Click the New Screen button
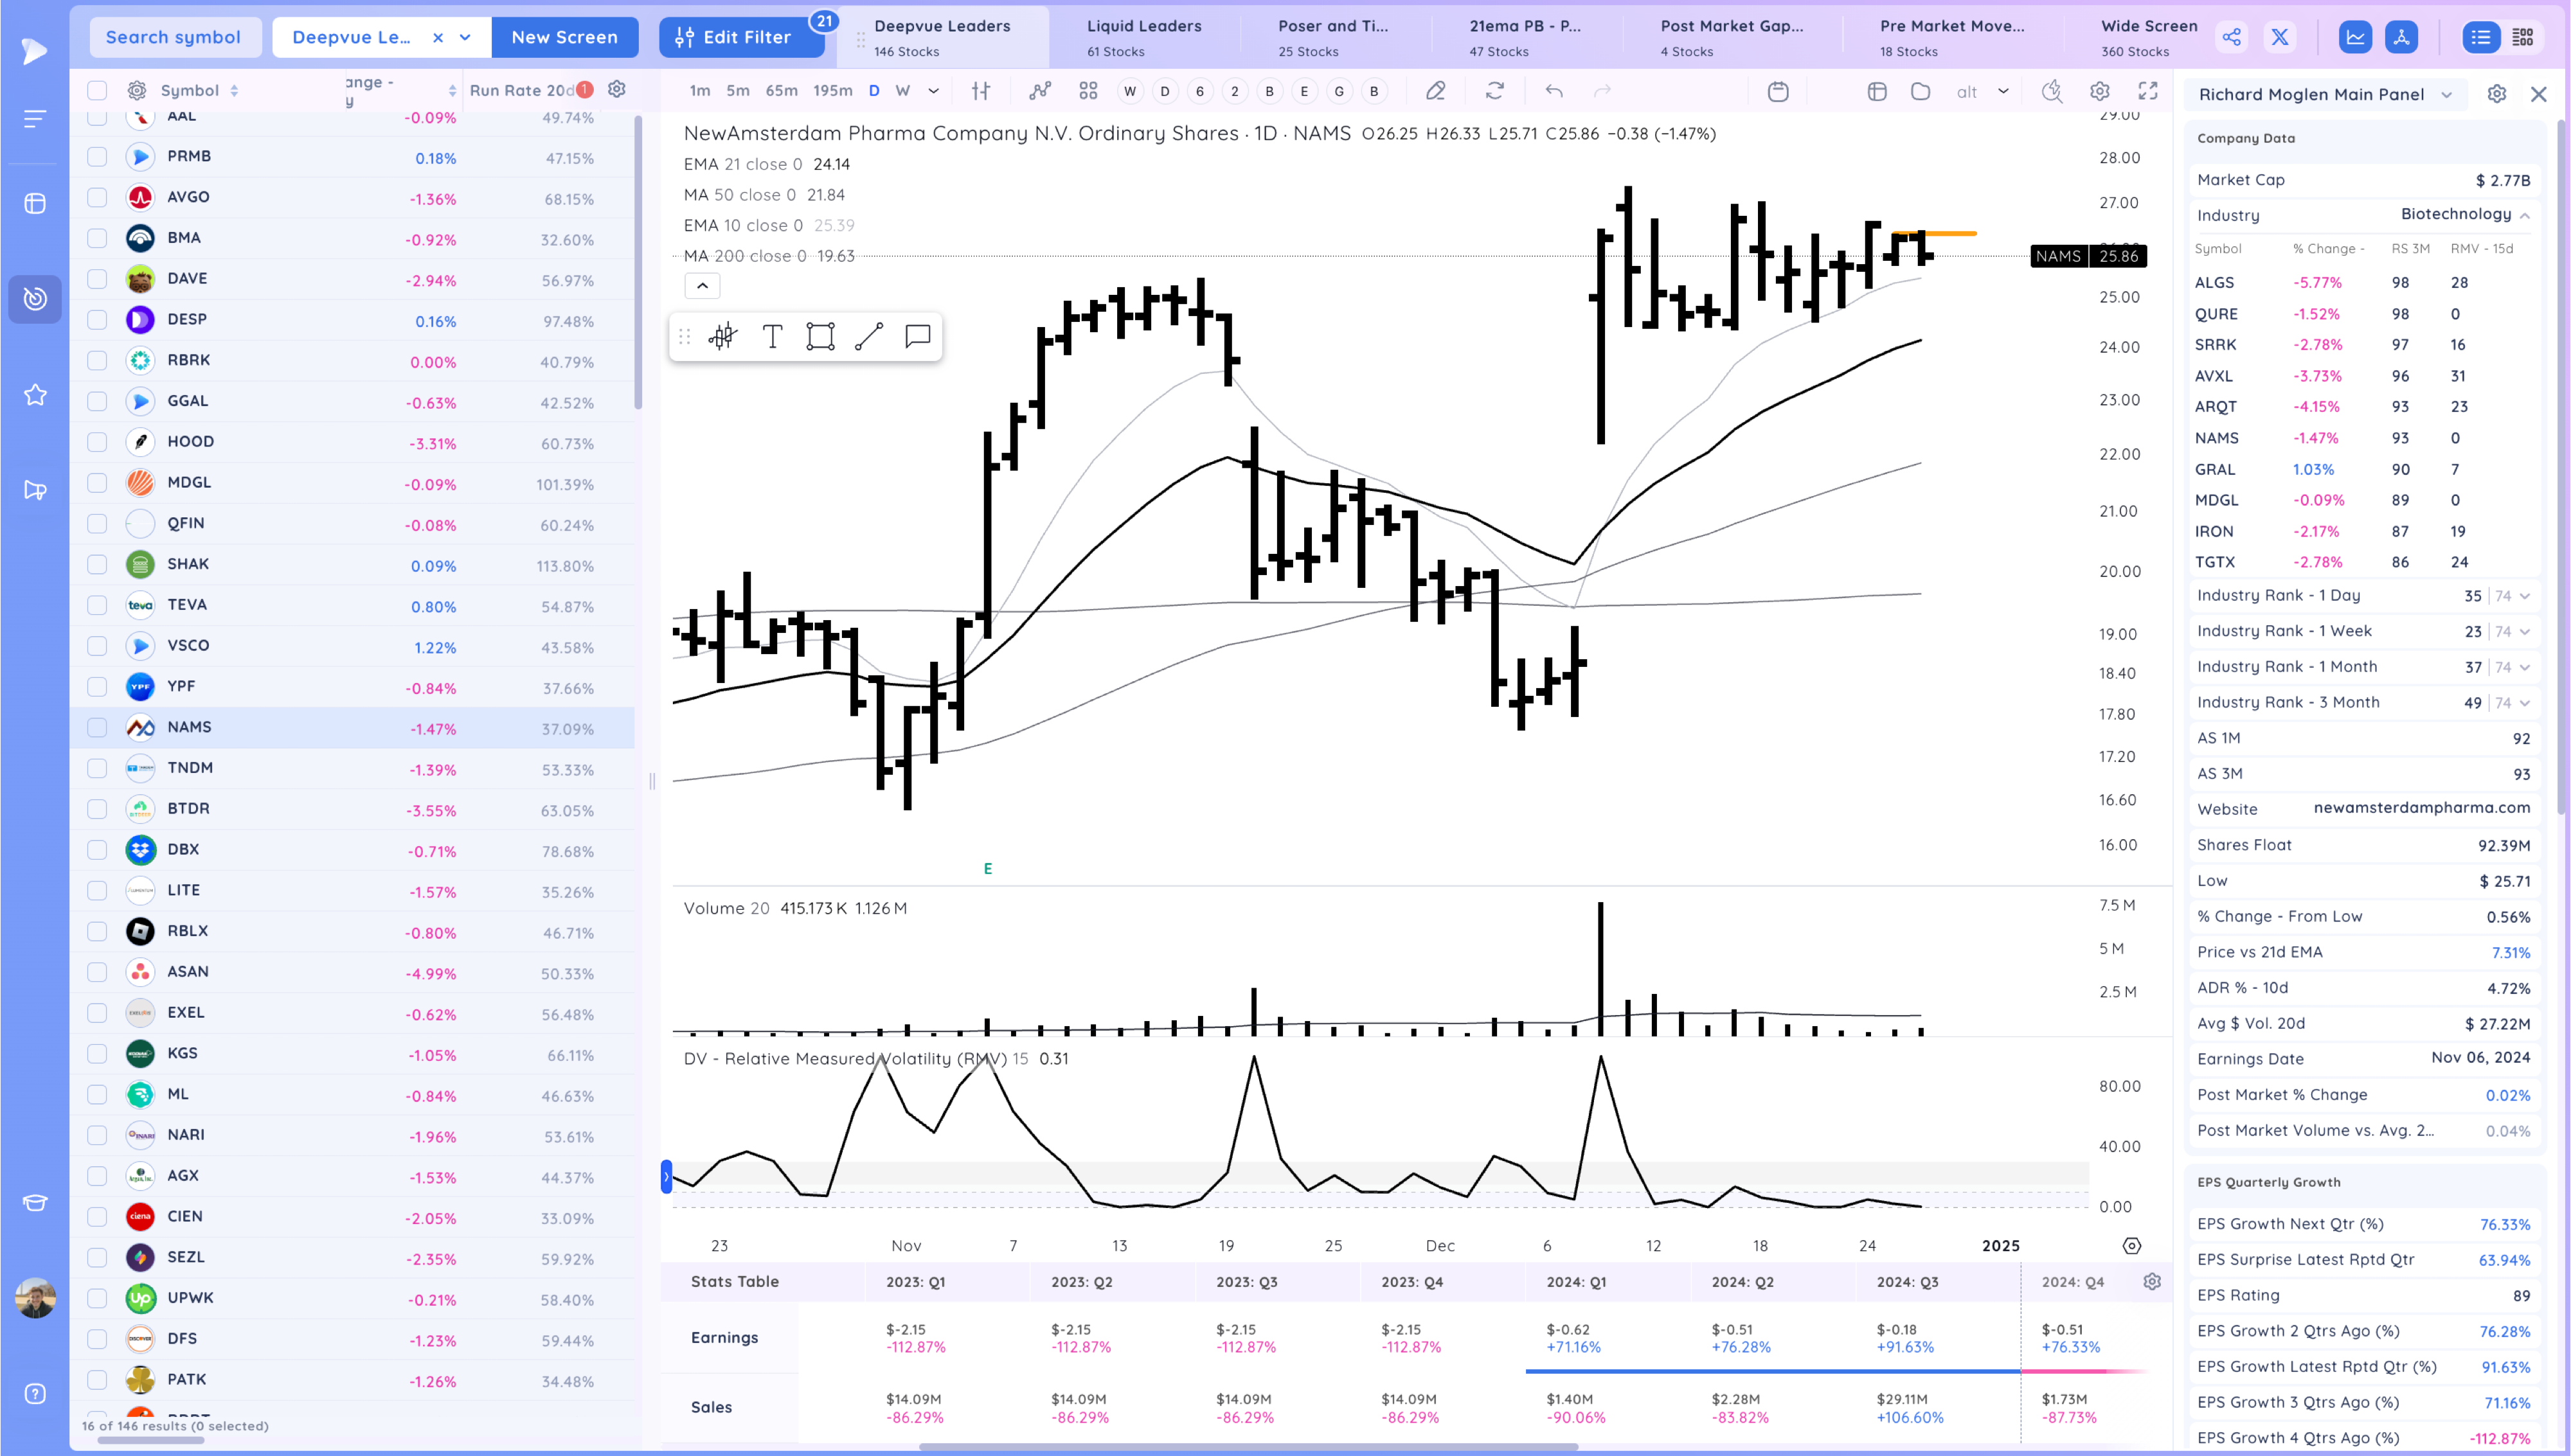The height and width of the screenshot is (1456, 2571). click(564, 38)
